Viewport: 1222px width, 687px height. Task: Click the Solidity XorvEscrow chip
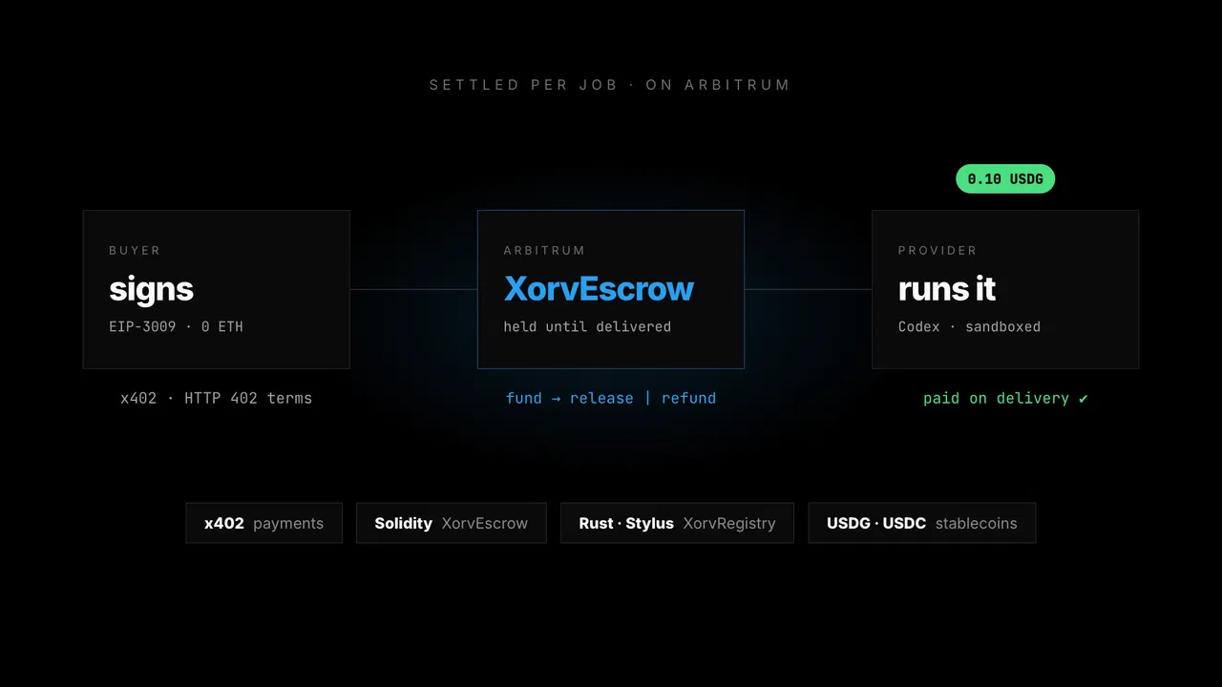click(452, 523)
